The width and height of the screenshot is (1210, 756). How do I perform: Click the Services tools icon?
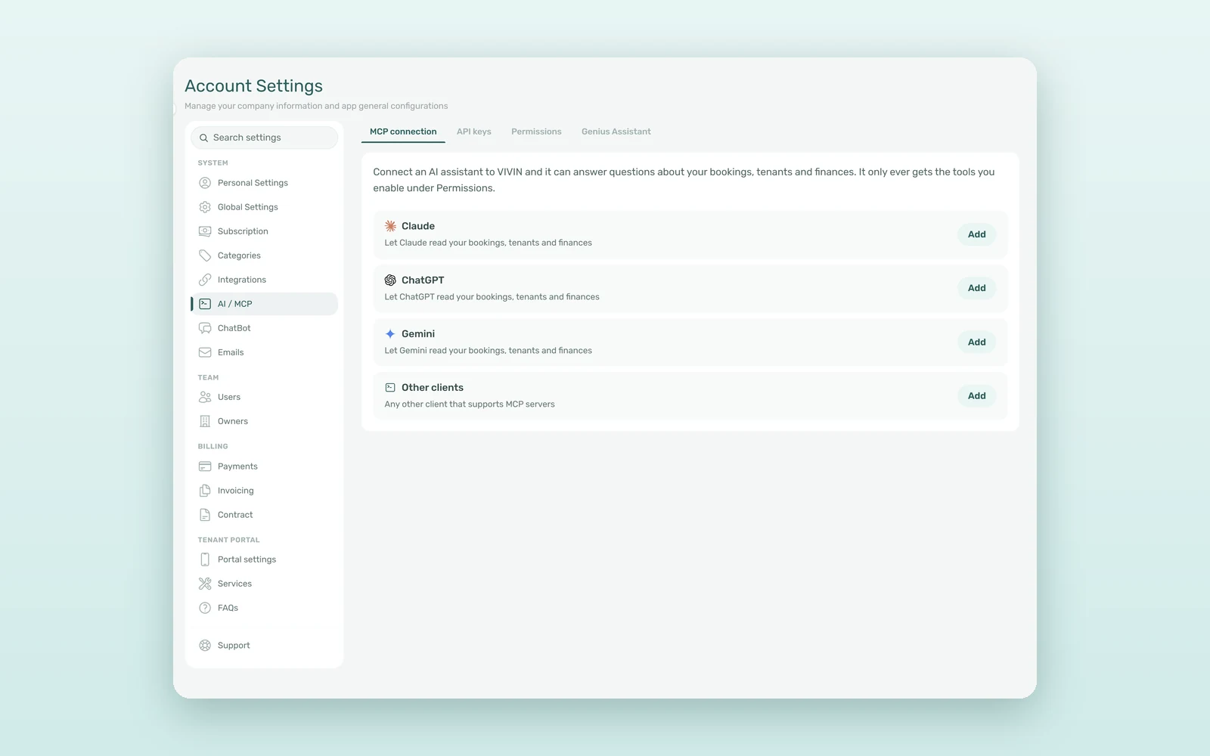click(205, 584)
